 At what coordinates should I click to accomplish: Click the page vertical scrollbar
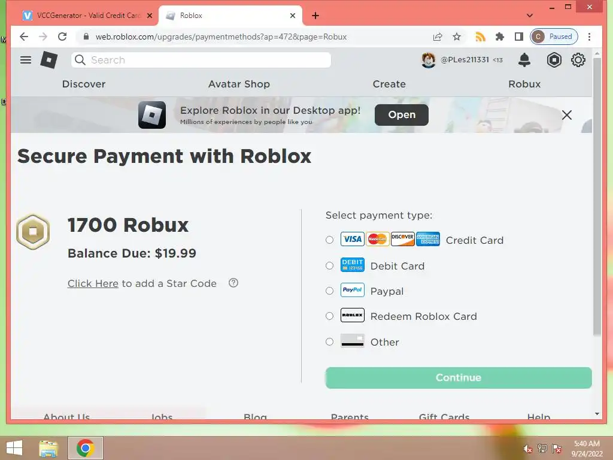click(x=597, y=196)
